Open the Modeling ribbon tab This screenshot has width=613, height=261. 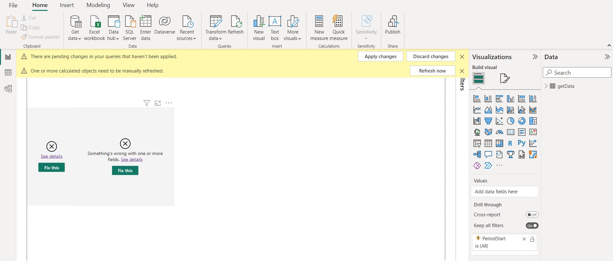[x=98, y=5]
